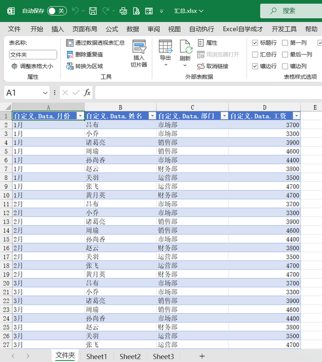This screenshot has height=362, width=322.
Task: Switch to the 插入 tab
Action: coord(58,29)
